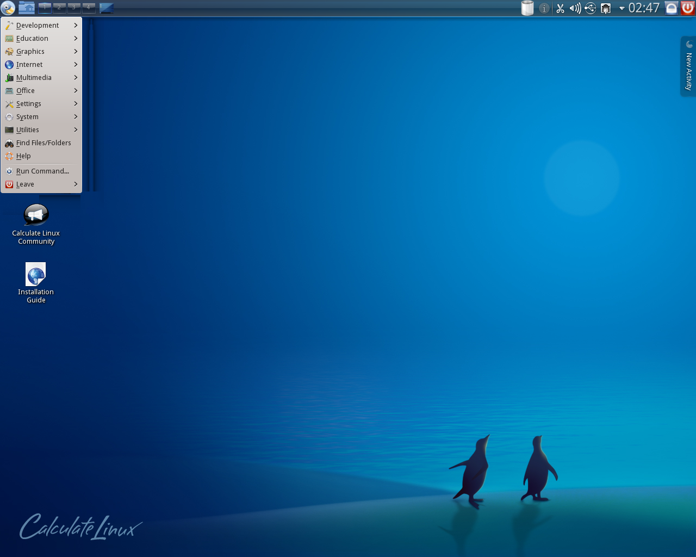The height and width of the screenshot is (557, 696).
Task: Open the Graphics submenu
Action: pyautogui.click(x=41, y=52)
